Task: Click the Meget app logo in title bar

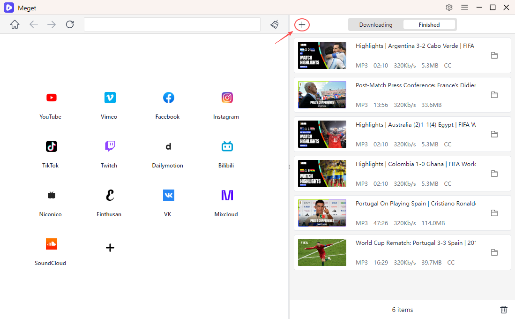Action: pos(9,7)
